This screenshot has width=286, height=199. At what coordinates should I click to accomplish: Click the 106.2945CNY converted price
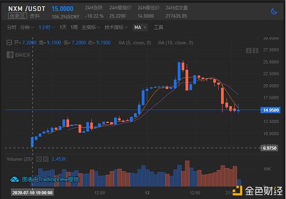66,17
